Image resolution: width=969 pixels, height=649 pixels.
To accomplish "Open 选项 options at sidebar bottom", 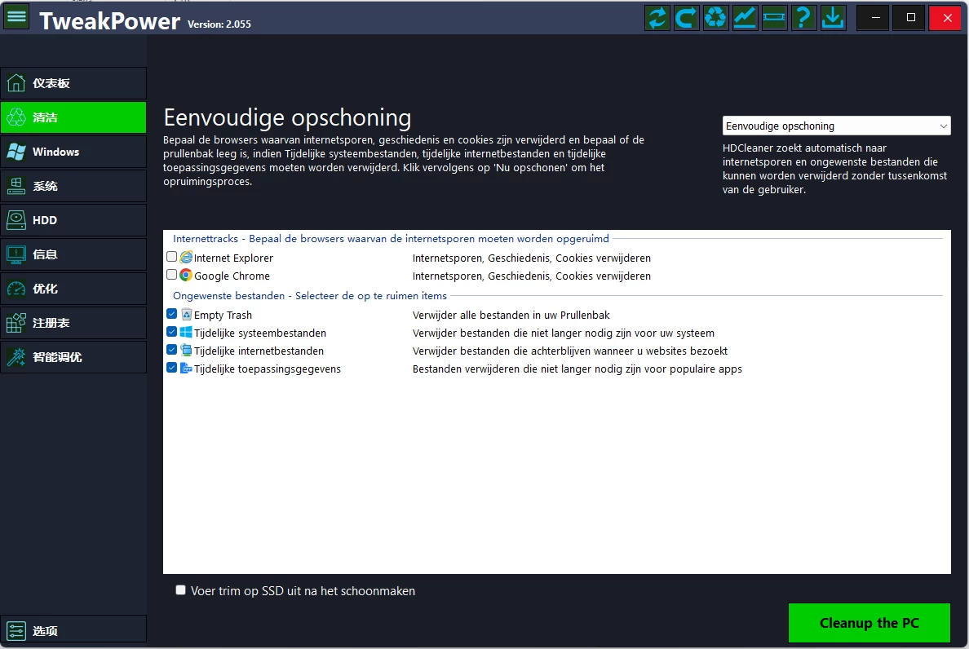I will pyautogui.click(x=73, y=630).
